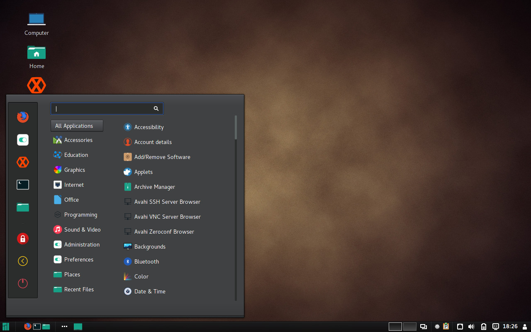The width and height of the screenshot is (531, 332).
Task: Click the orange Manjaro sidebar icon
Action: pyautogui.click(x=22, y=162)
